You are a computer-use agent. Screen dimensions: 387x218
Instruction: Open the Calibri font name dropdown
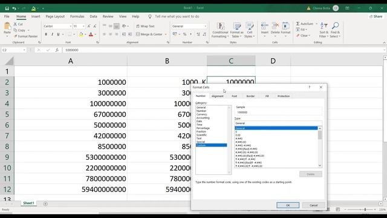[x=71, y=26]
